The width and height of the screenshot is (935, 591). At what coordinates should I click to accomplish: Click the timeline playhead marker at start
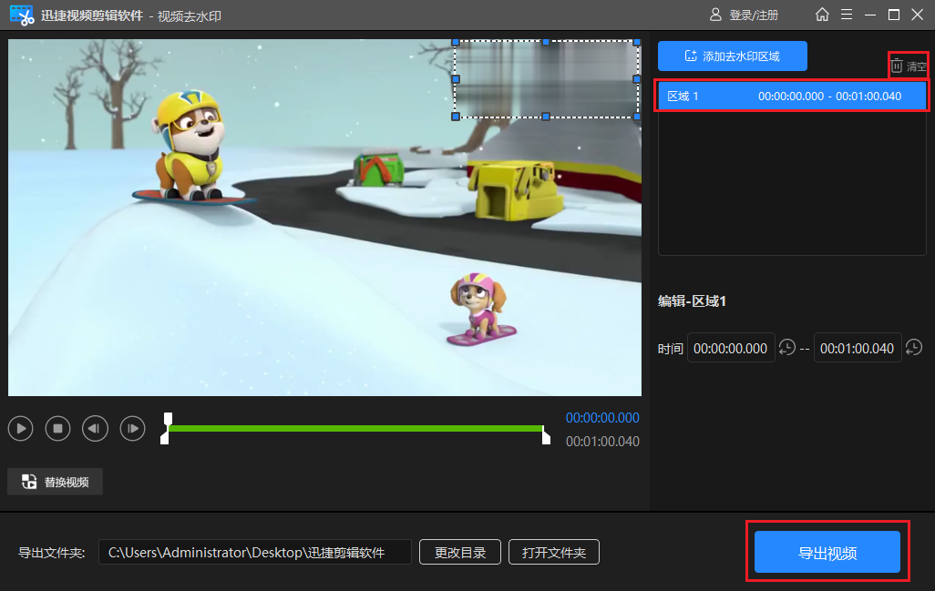(169, 419)
